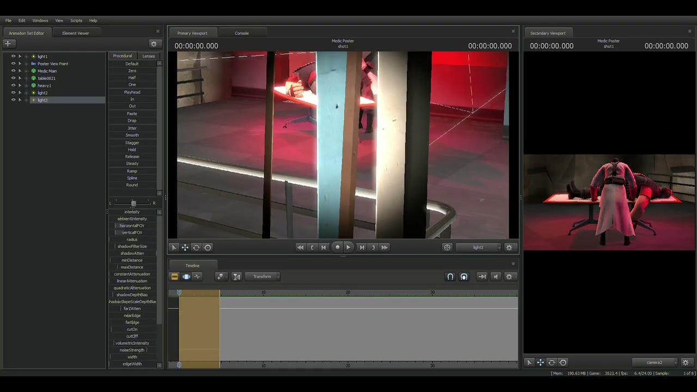Apply the Zero procedural preset
Image resolution: width=697 pixels, height=392 pixels.
coord(132,71)
